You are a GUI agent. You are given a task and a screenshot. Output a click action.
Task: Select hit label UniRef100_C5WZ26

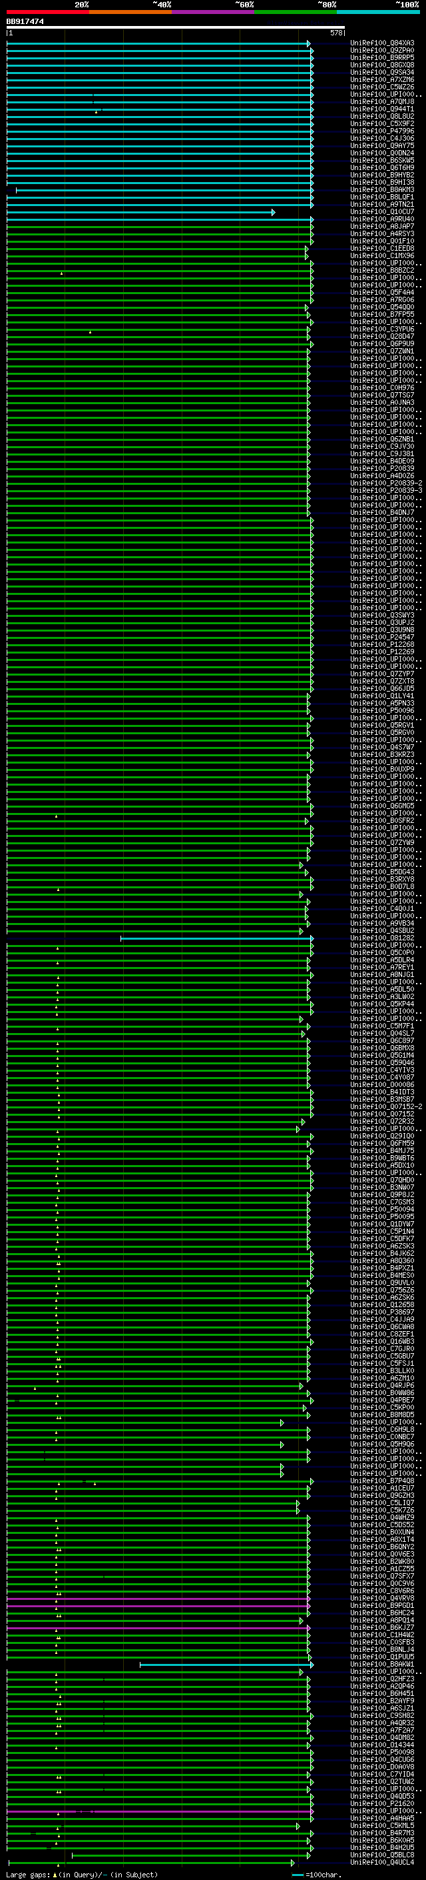(382, 87)
